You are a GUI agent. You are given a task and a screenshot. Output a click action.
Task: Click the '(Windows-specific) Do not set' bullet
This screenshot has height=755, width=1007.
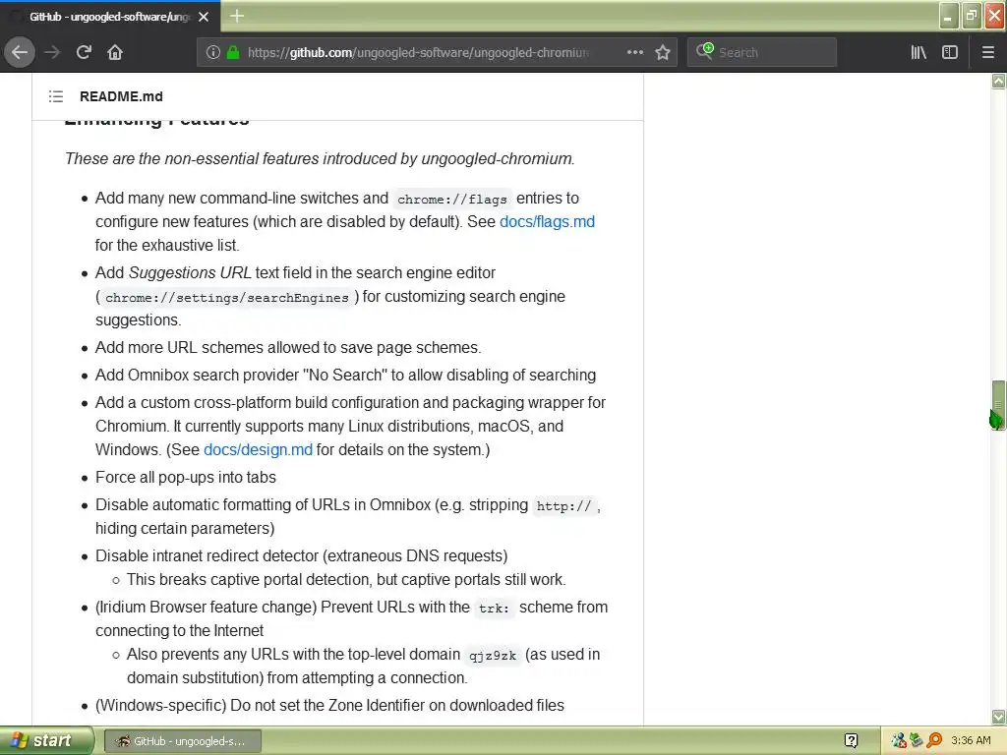coord(329,705)
